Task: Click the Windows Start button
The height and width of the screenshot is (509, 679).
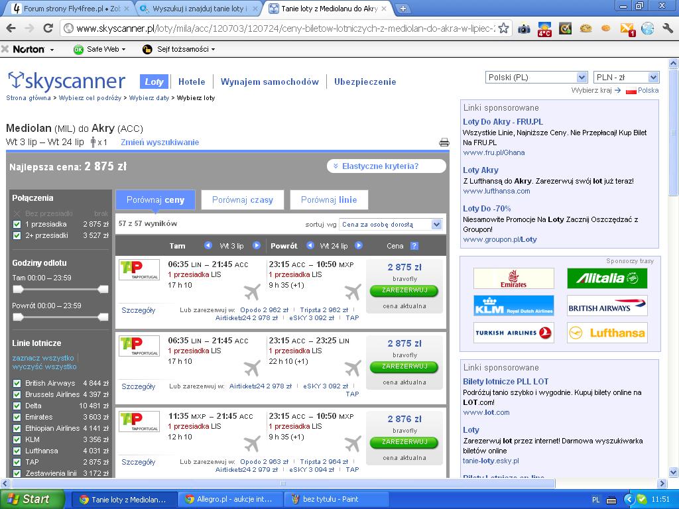Action: (x=32, y=499)
